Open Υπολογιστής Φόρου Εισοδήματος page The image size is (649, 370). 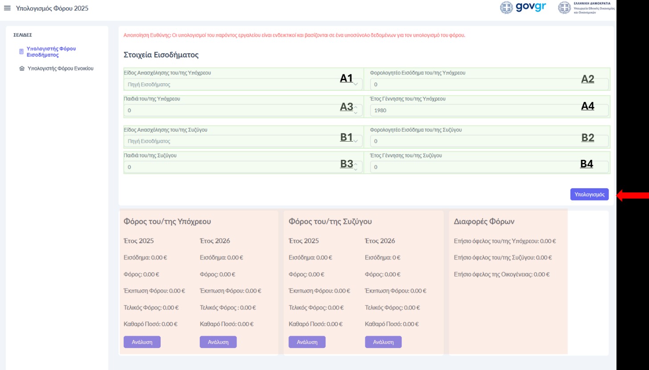pyautogui.click(x=51, y=52)
